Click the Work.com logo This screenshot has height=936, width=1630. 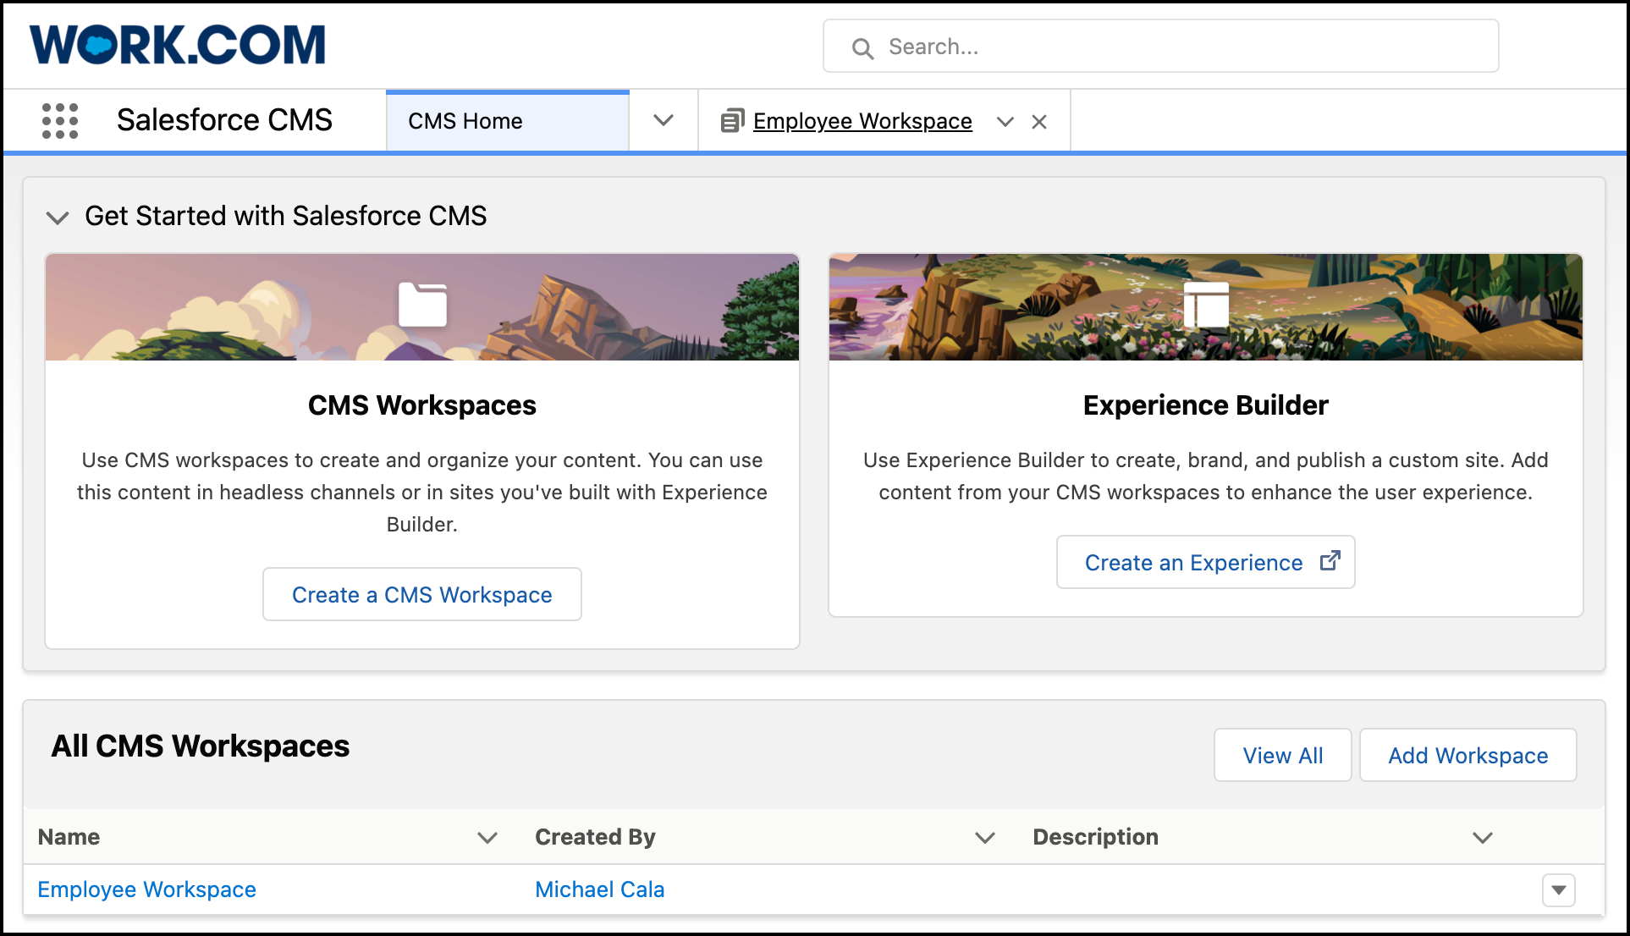[178, 45]
